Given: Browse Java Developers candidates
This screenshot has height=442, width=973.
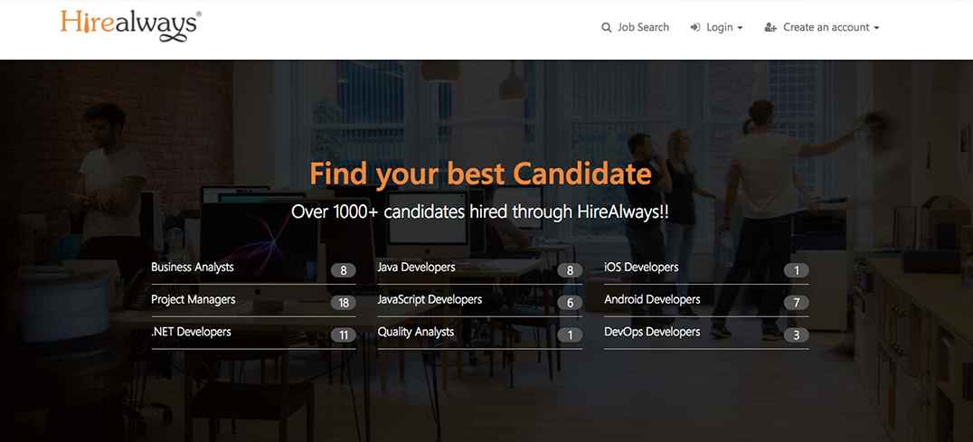Looking at the screenshot, I should pos(416,268).
